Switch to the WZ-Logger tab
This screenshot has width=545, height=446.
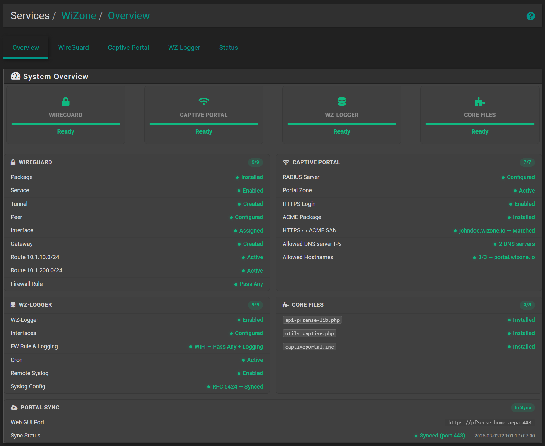[184, 47]
